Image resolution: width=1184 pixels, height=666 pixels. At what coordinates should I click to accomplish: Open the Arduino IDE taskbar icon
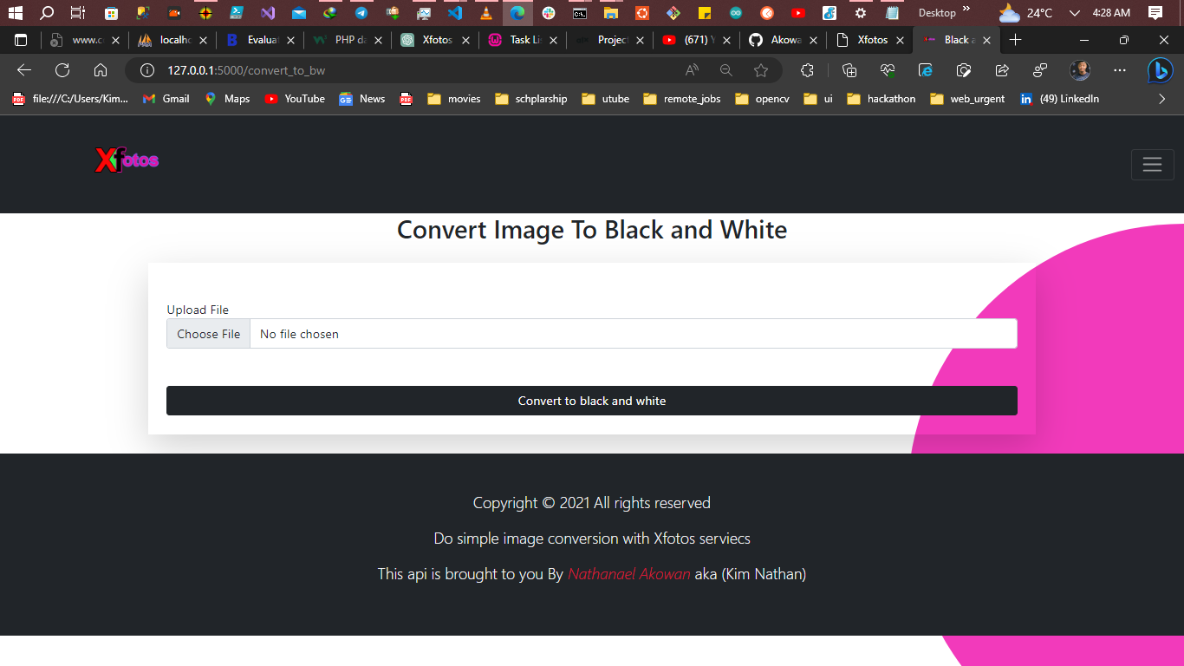[x=736, y=13]
